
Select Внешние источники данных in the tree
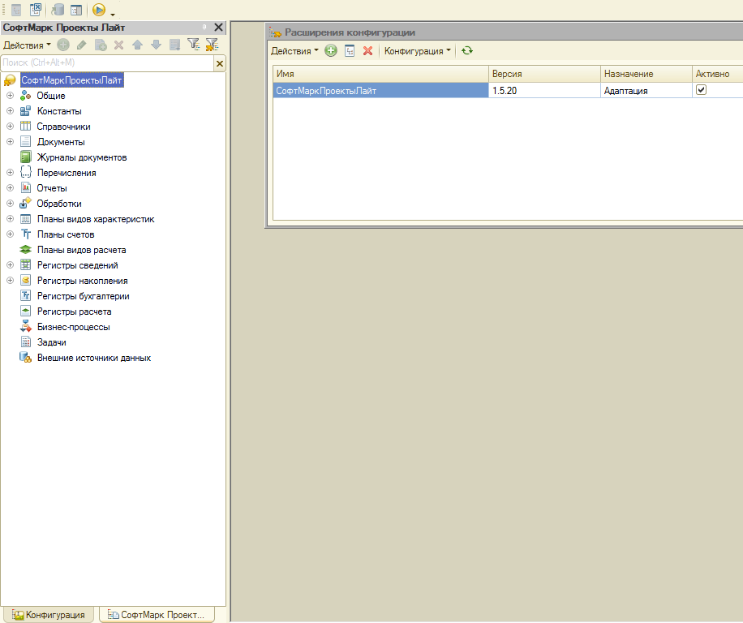pos(94,358)
